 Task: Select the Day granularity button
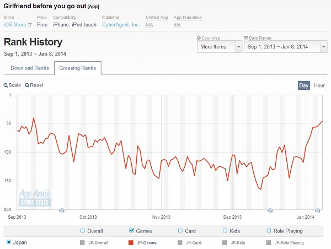pos(304,85)
